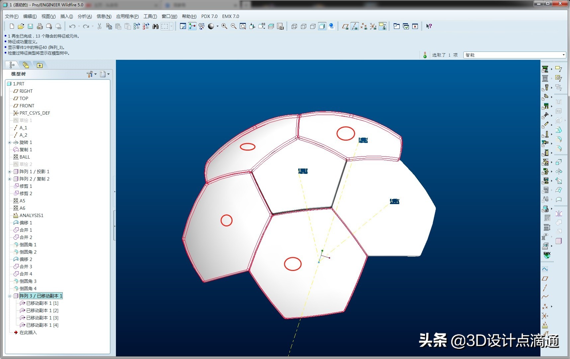570x359 pixels.
Task: Click the Zoom In magnifier icon
Action: click(x=225, y=26)
